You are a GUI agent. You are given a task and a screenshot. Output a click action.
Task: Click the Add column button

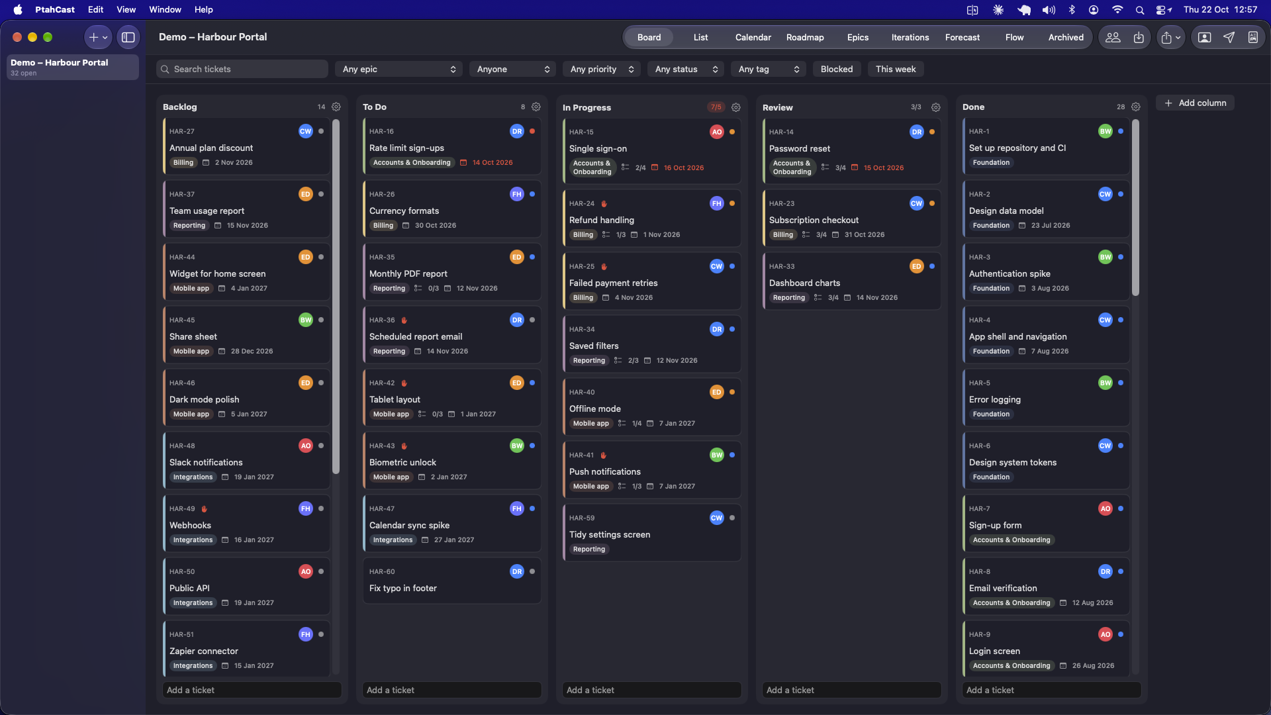(1196, 103)
